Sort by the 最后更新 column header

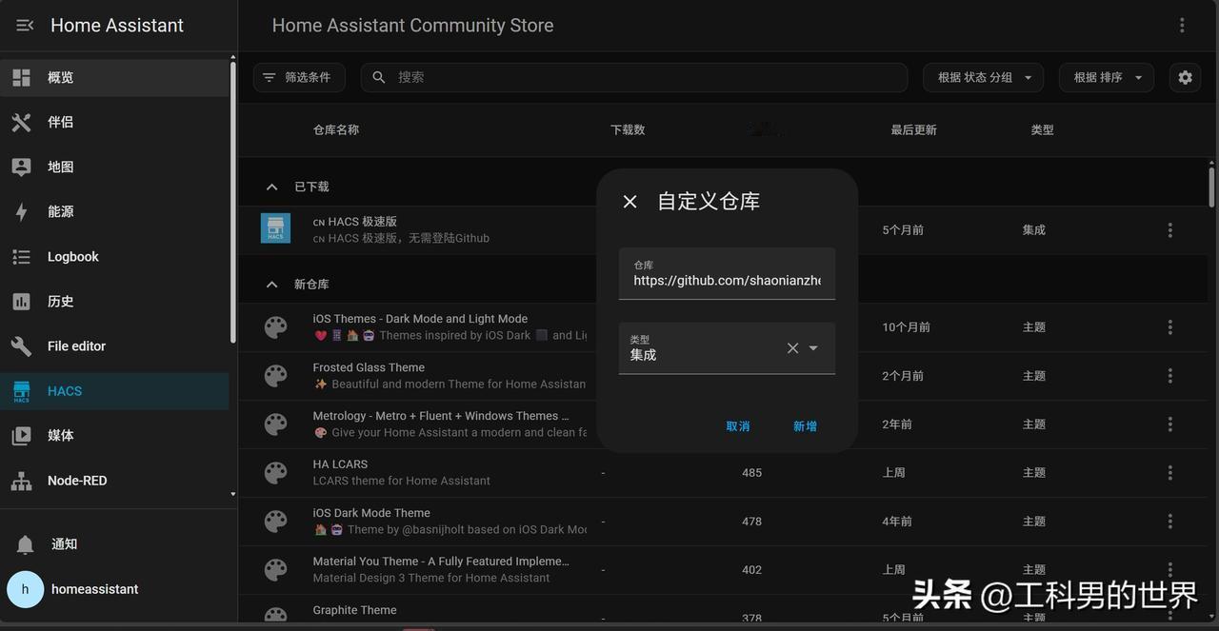tap(913, 129)
